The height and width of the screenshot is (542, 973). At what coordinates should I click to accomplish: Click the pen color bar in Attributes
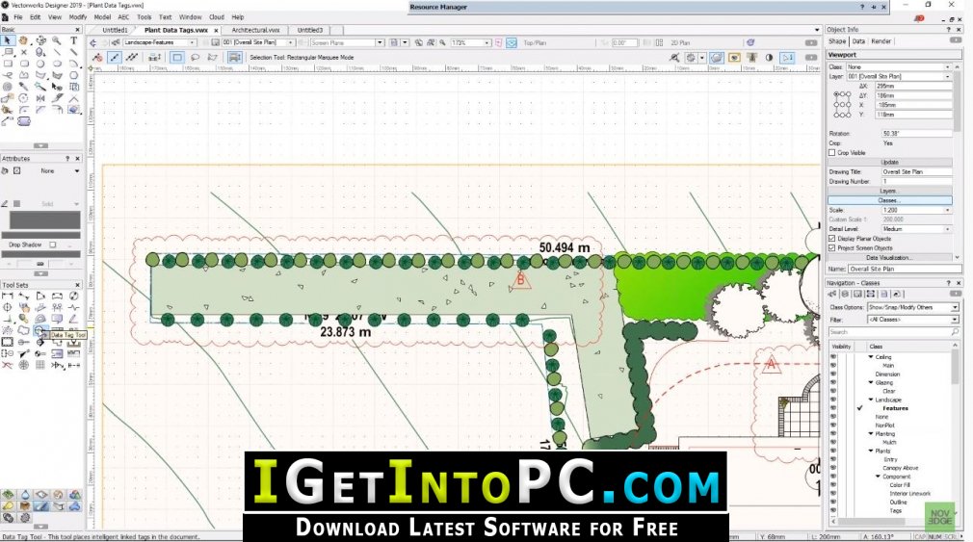(41, 235)
